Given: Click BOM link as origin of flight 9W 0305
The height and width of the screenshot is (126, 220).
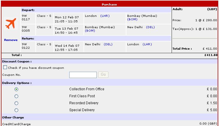Looking at the screenshot, I should 90,30.
